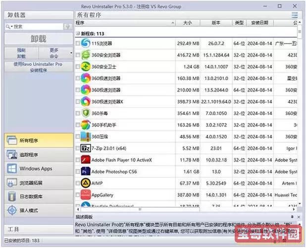Tick the checkbox for 360压缩
The height and width of the screenshot is (248, 306).
pos(78,136)
